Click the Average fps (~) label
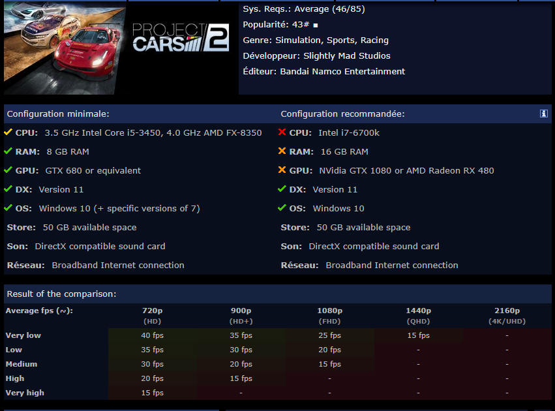555x411 pixels. click(39, 311)
